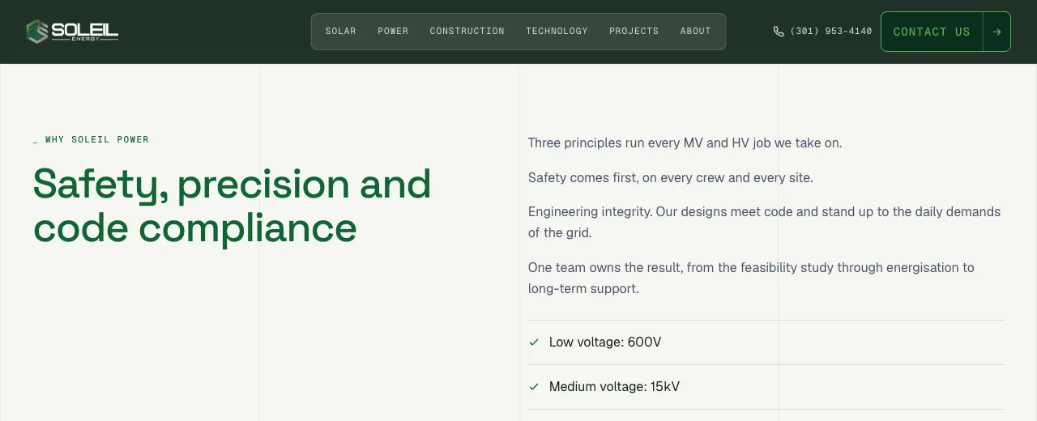
Task: Click the Contact Us button
Action: tap(945, 32)
